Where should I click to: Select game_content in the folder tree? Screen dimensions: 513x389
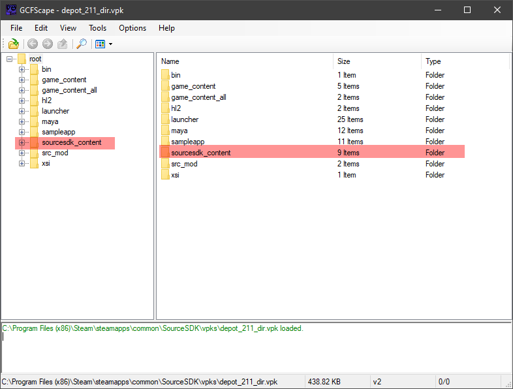pos(64,80)
